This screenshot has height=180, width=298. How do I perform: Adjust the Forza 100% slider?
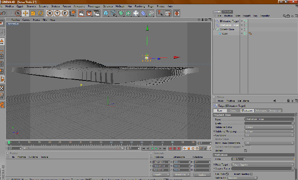coord(263,159)
